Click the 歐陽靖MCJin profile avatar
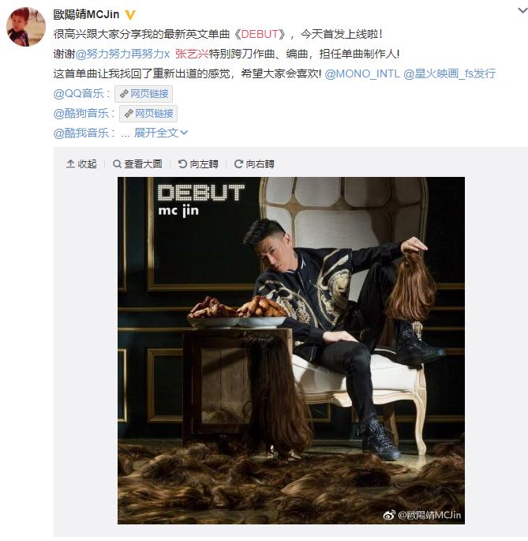Image resolution: width=528 pixels, height=541 pixels. (26, 27)
